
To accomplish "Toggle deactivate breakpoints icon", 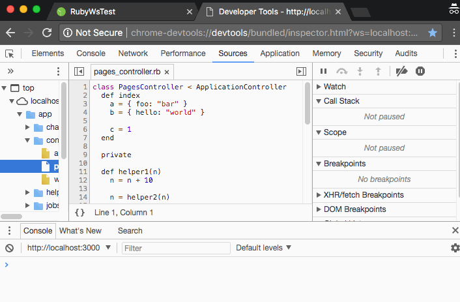I will [x=401, y=71].
